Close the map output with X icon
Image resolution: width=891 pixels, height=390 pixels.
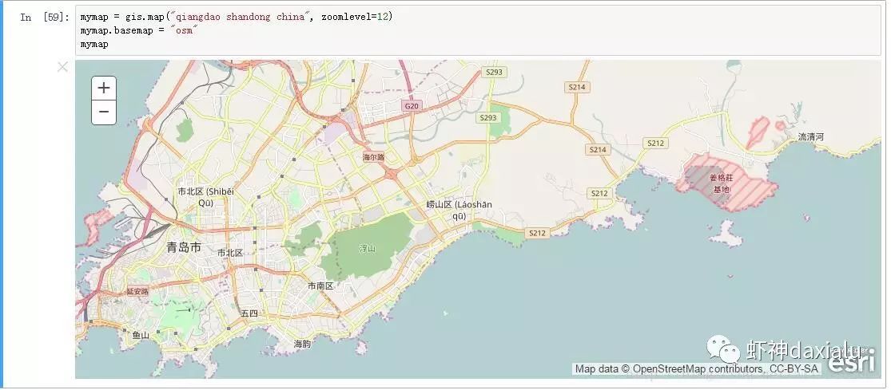point(62,67)
